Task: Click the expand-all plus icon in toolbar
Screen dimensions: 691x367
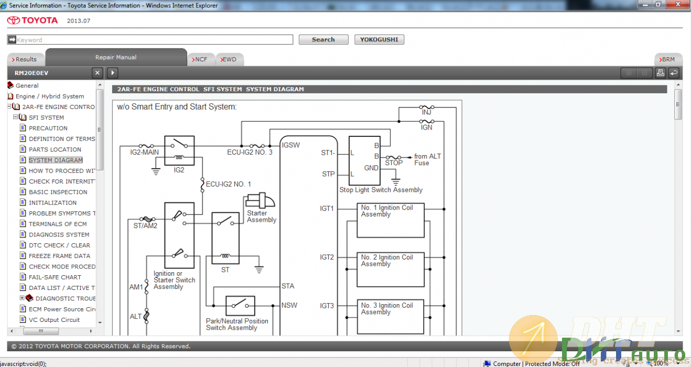Action: point(629,73)
